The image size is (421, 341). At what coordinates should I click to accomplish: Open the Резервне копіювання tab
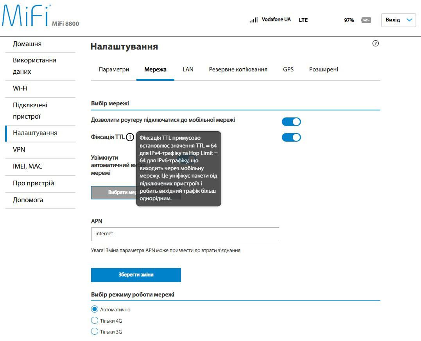pyautogui.click(x=238, y=69)
